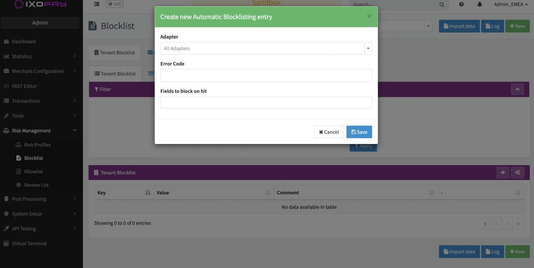Open the notifications bell icon
This screenshot has height=268, width=534.
pyautogui.click(x=479, y=4)
